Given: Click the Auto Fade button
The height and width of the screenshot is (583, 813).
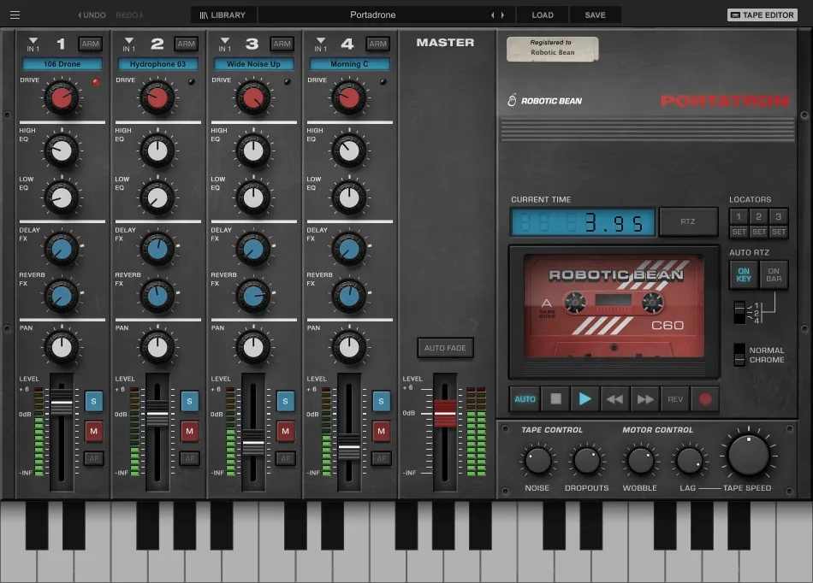Looking at the screenshot, I should coord(445,348).
